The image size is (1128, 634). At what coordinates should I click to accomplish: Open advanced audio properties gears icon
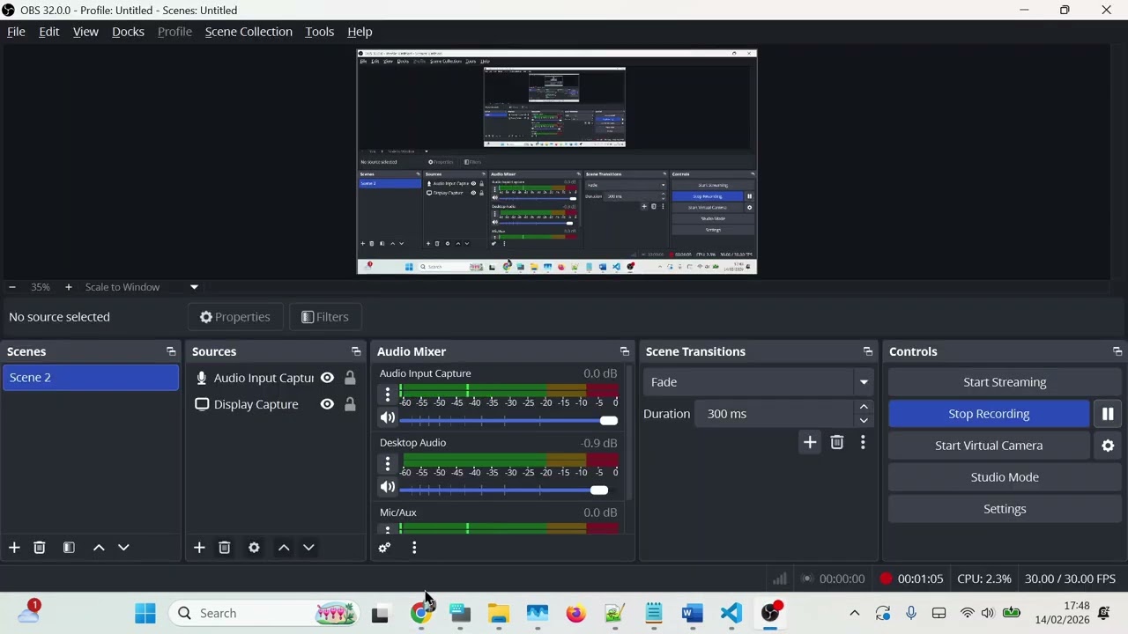point(384,548)
